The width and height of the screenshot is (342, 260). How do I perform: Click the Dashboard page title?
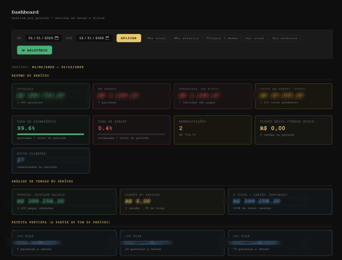click(x=25, y=12)
